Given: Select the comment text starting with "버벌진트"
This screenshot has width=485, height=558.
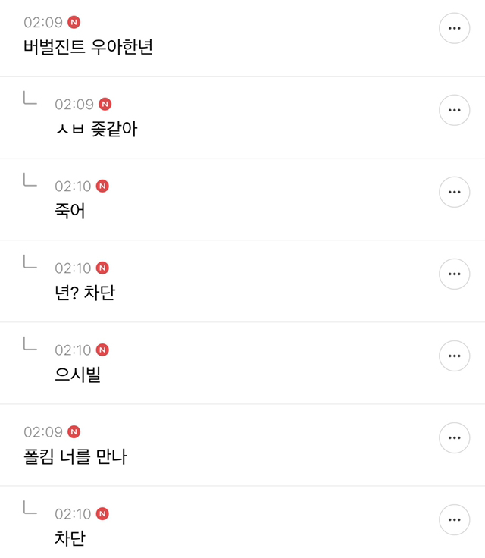Looking at the screenshot, I should coord(89,46).
